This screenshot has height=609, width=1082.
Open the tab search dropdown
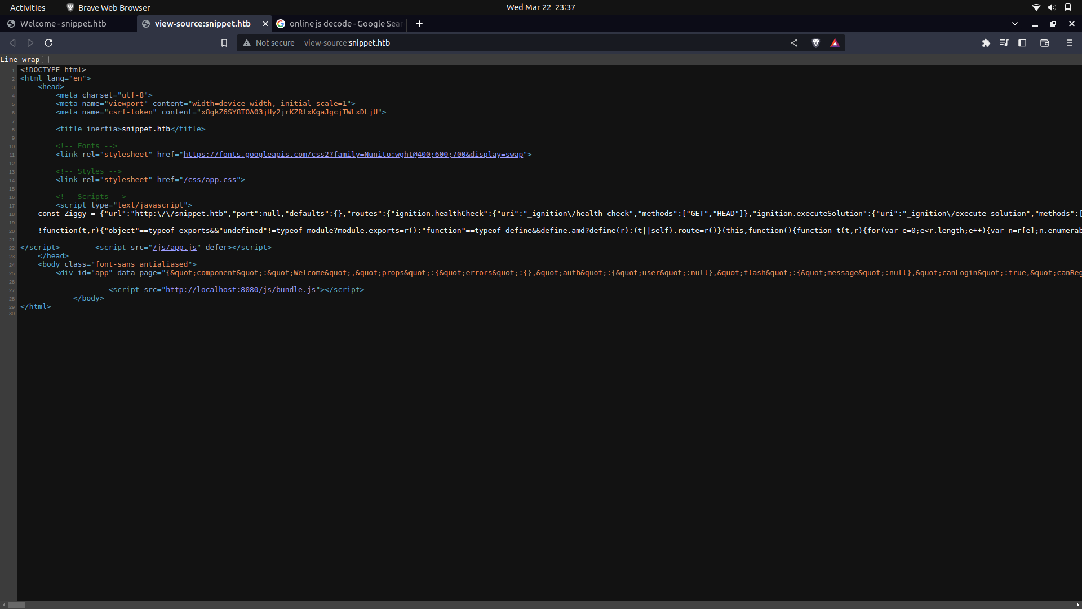[1015, 24]
